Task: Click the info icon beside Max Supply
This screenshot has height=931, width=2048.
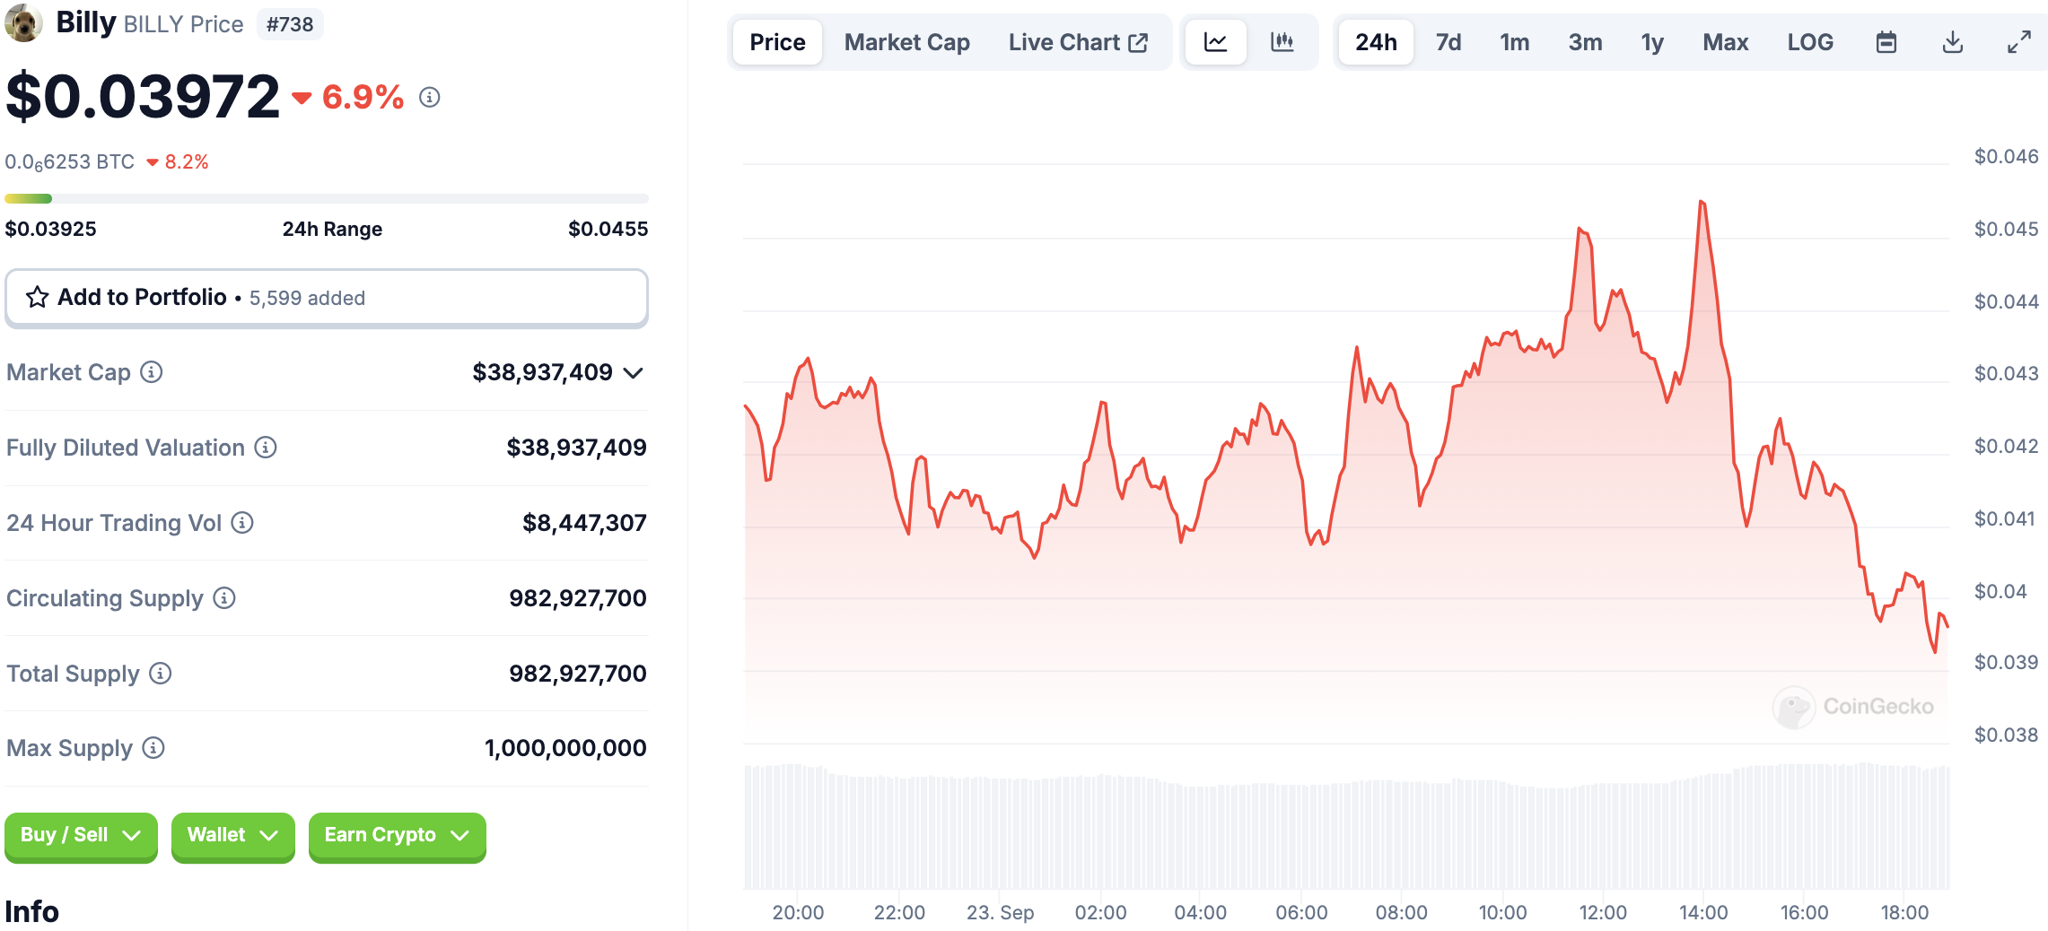Action: pyautogui.click(x=153, y=748)
